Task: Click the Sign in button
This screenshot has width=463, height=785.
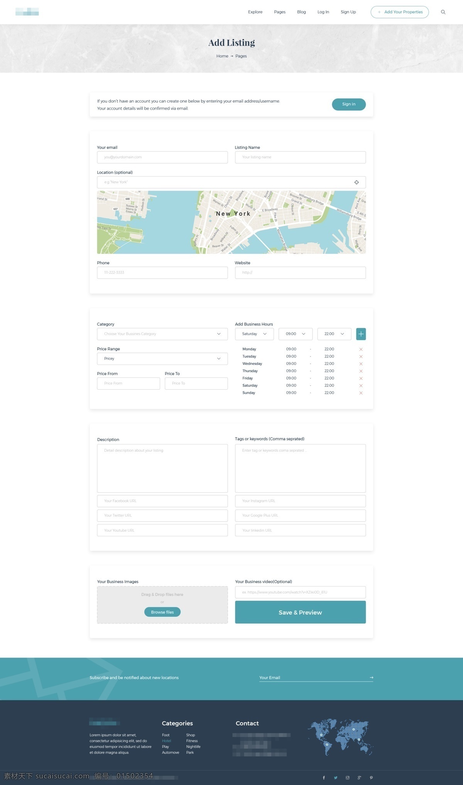Action: tap(349, 104)
